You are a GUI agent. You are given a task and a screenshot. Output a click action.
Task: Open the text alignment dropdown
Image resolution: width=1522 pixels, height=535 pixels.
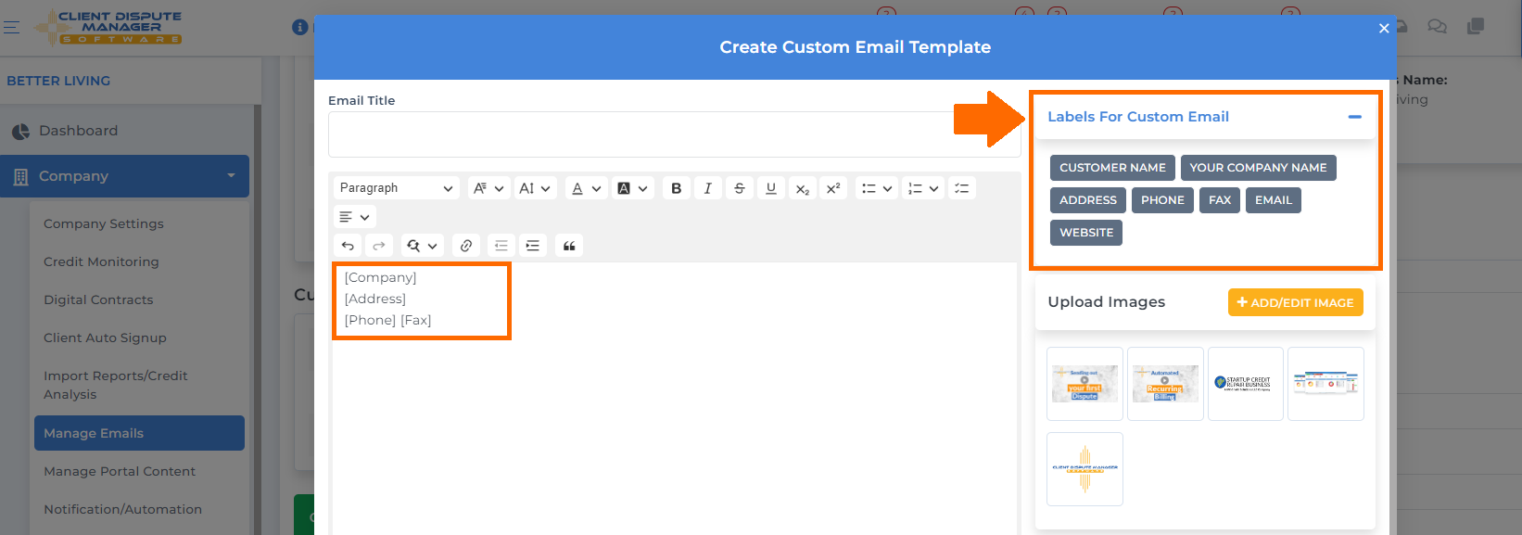(x=355, y=217)
